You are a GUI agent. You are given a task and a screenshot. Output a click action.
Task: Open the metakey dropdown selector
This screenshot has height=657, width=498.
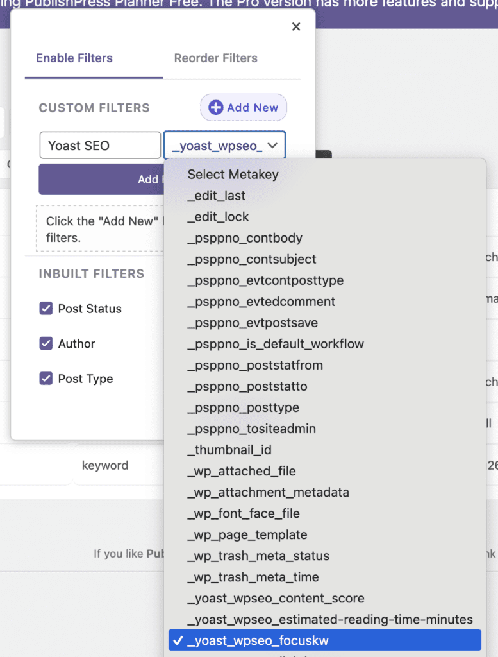pos(224,146)
